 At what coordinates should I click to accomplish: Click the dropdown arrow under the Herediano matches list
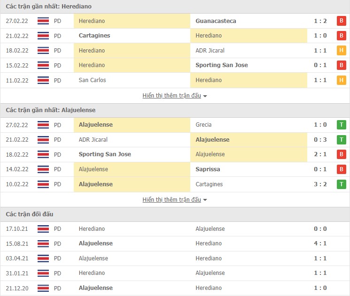[x=205, y=96]
